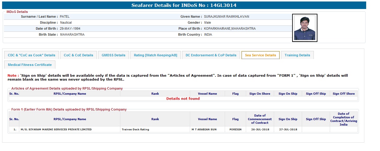Click the Sea Service Details tab
380x151 pixels.
[260, 55]
